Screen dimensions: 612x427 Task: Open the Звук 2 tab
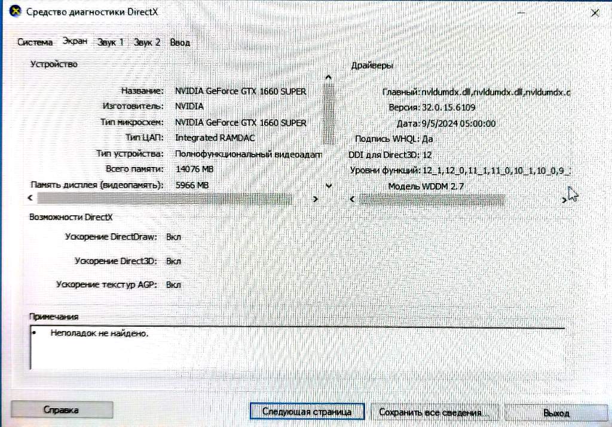click(x=147, y=43)
